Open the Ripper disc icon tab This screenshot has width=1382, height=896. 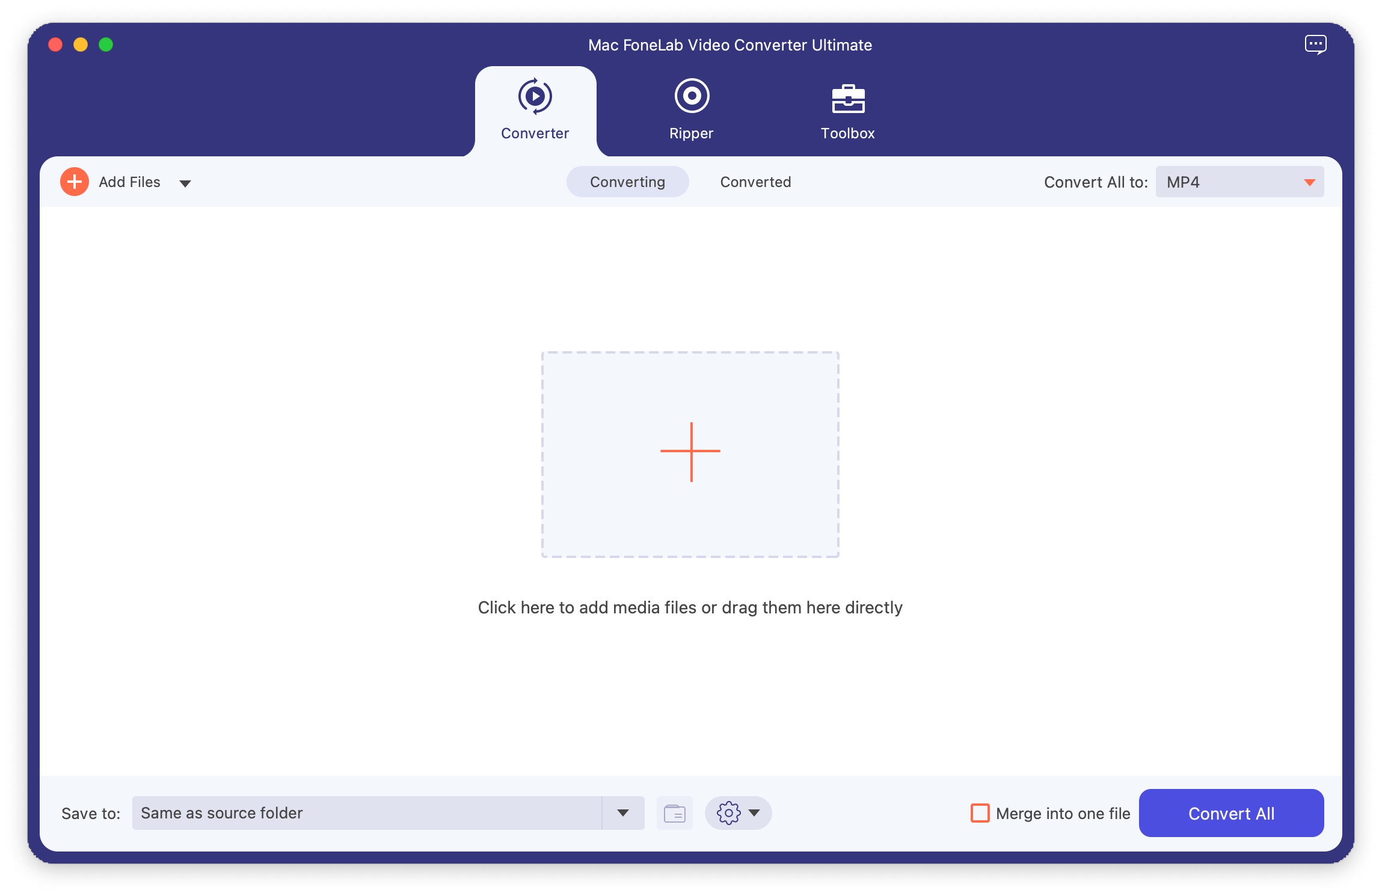pyautogui.click(x=692, y=96)
